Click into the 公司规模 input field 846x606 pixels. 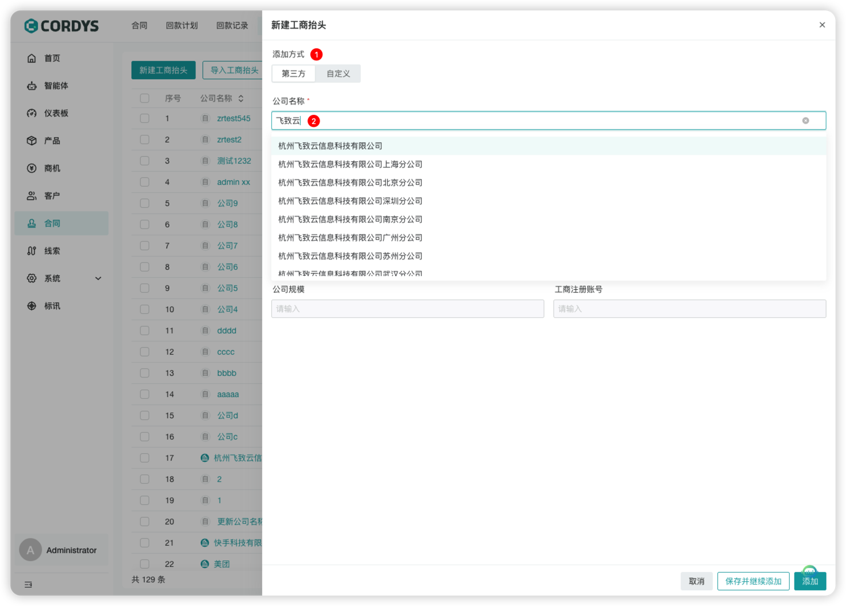[x=407, y=309]
